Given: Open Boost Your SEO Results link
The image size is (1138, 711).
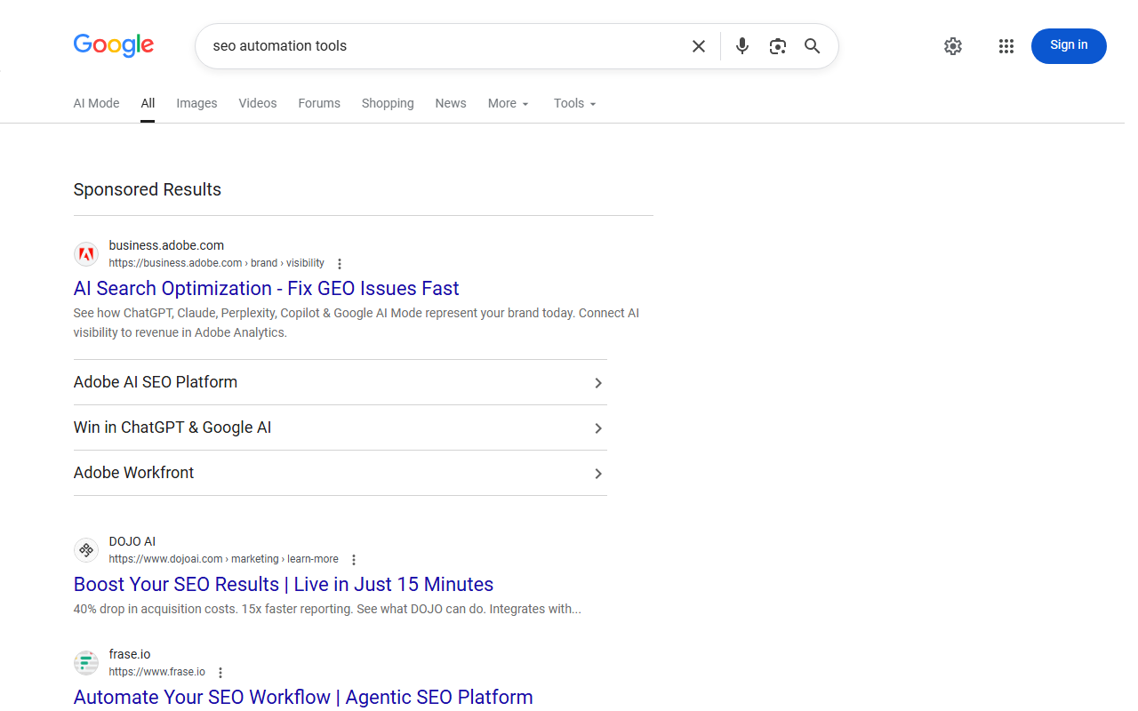Looking at the screenshot, I should (284, 584).
